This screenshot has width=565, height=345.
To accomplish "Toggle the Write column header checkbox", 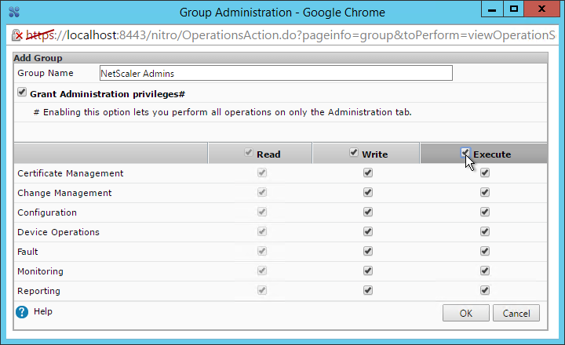I will click(354, 152).
